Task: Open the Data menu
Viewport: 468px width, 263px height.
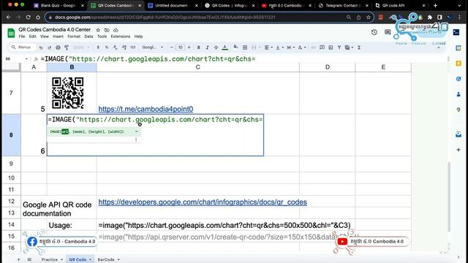Action: point(88,37)
